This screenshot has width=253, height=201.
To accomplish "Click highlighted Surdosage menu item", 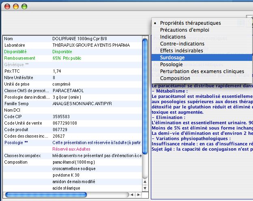I will point(202,58).
